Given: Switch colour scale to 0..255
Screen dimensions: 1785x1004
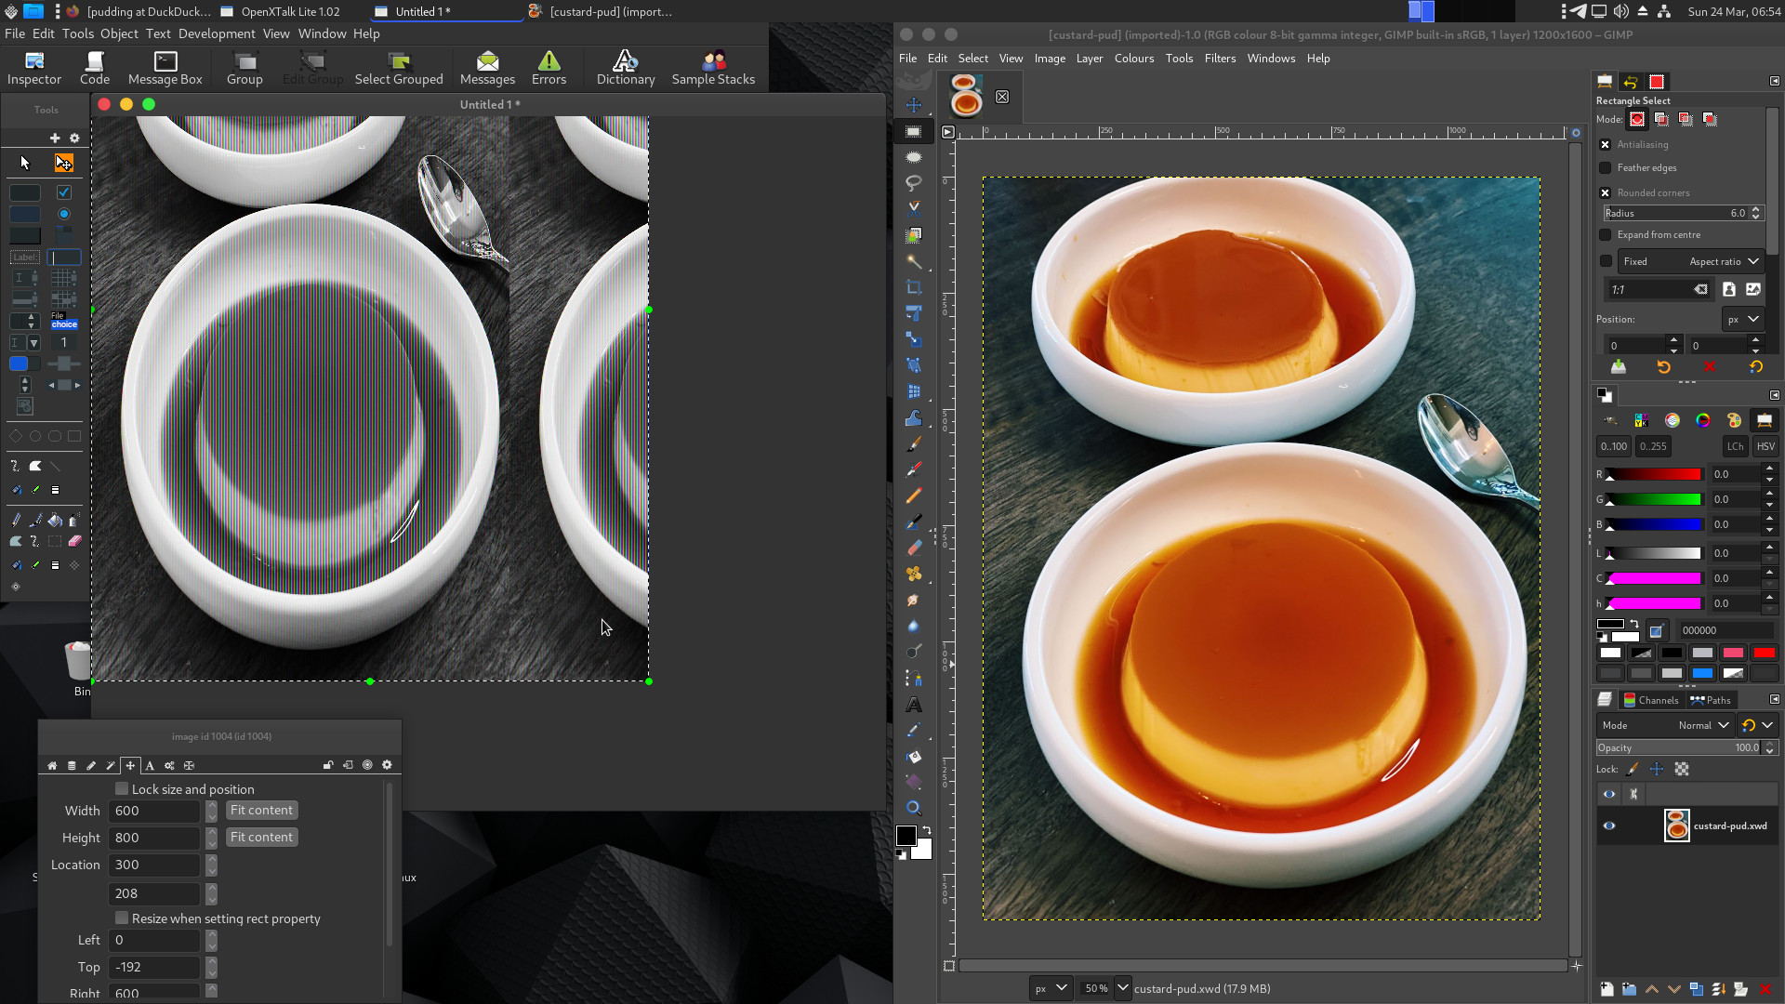Looking at the screenshot, I should click(1652, 446).
